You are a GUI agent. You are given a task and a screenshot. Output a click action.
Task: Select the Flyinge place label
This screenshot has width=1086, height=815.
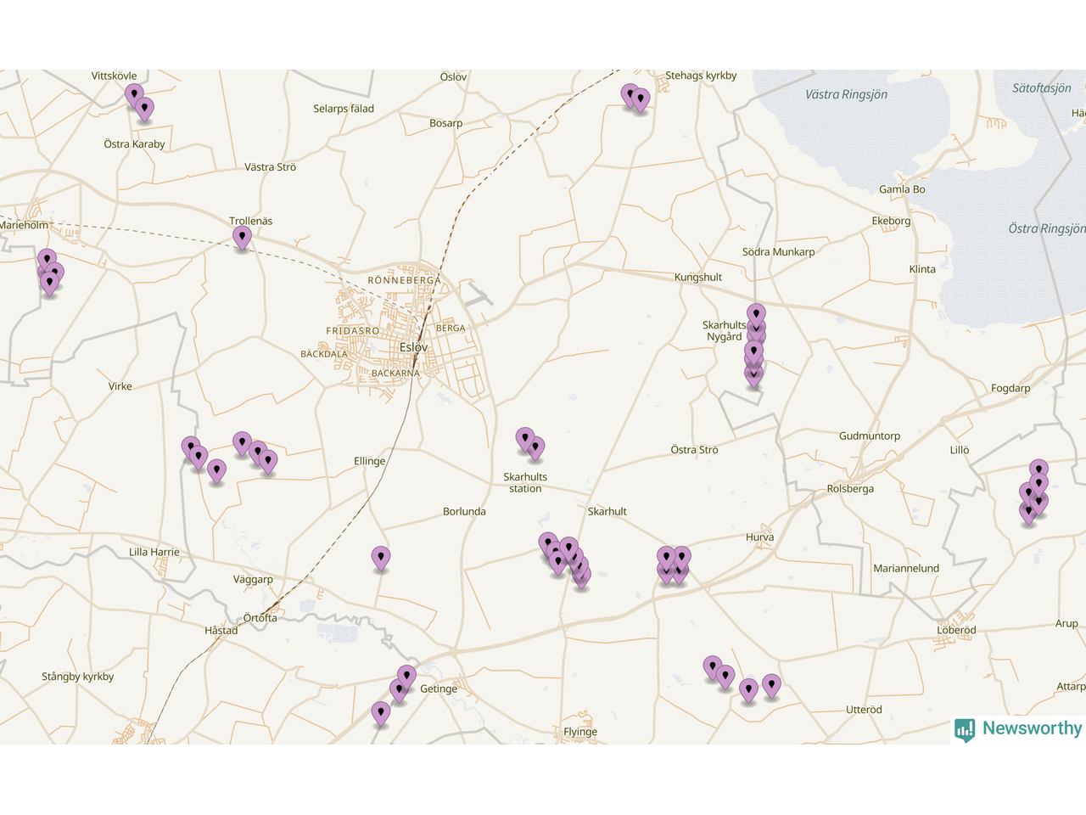(580, 732)
